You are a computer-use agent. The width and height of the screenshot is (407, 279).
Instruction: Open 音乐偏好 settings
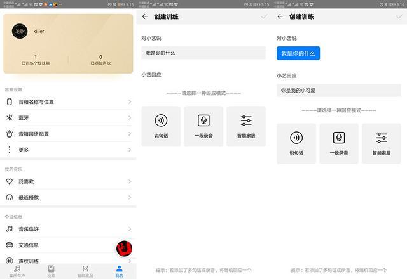68,229
